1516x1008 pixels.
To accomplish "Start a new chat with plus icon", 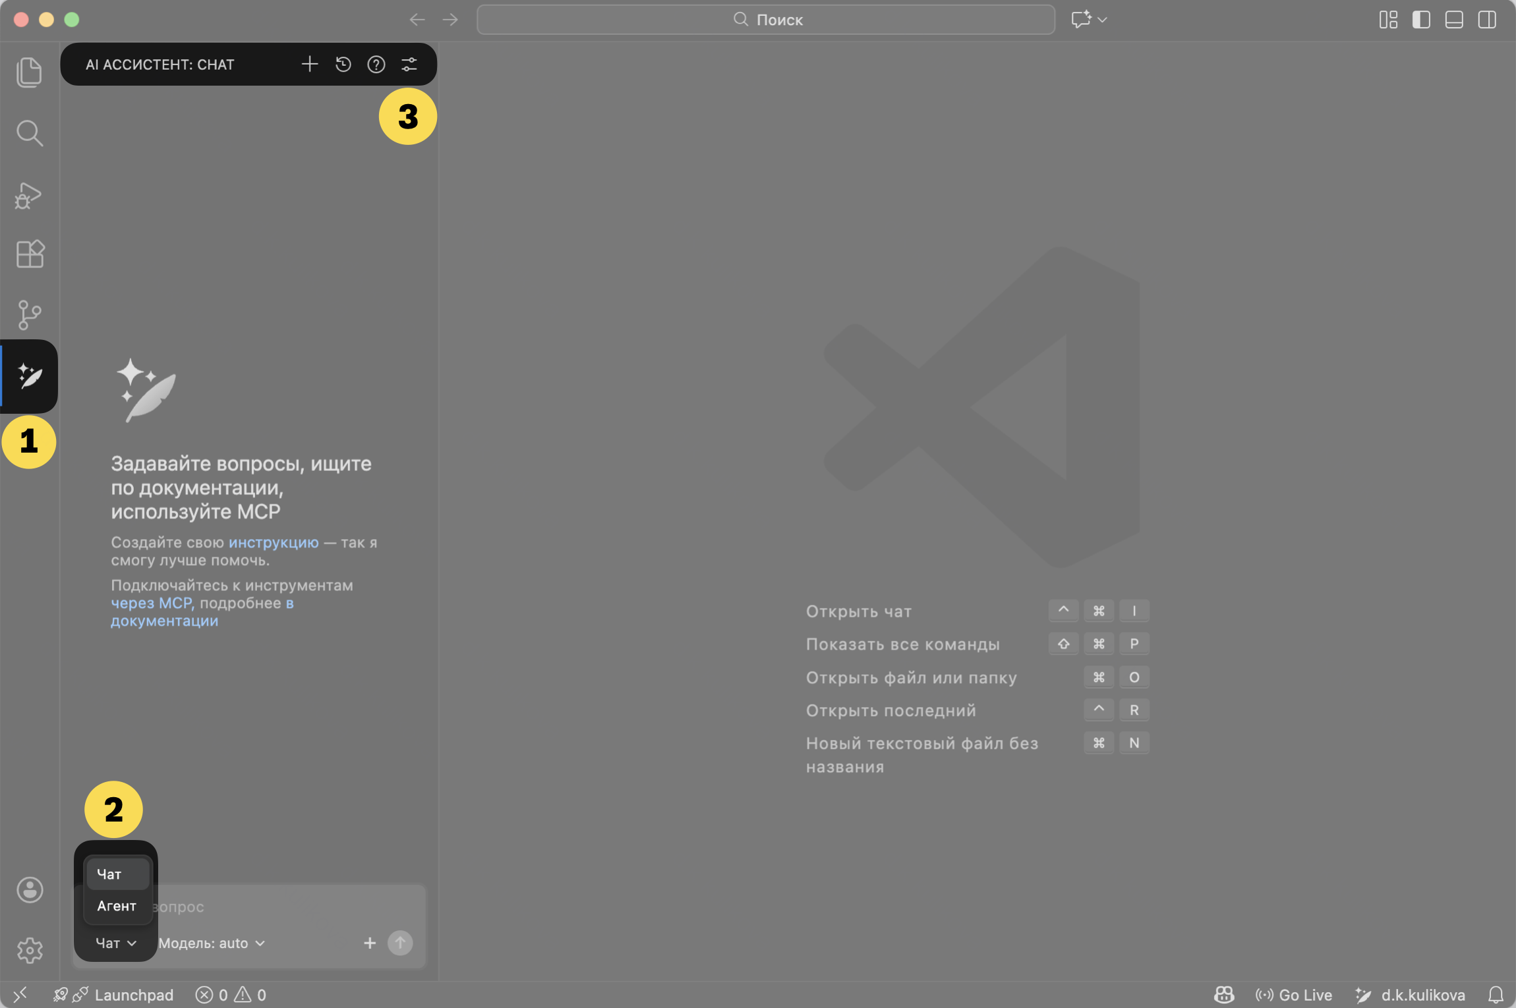I will tap(310, 64).
